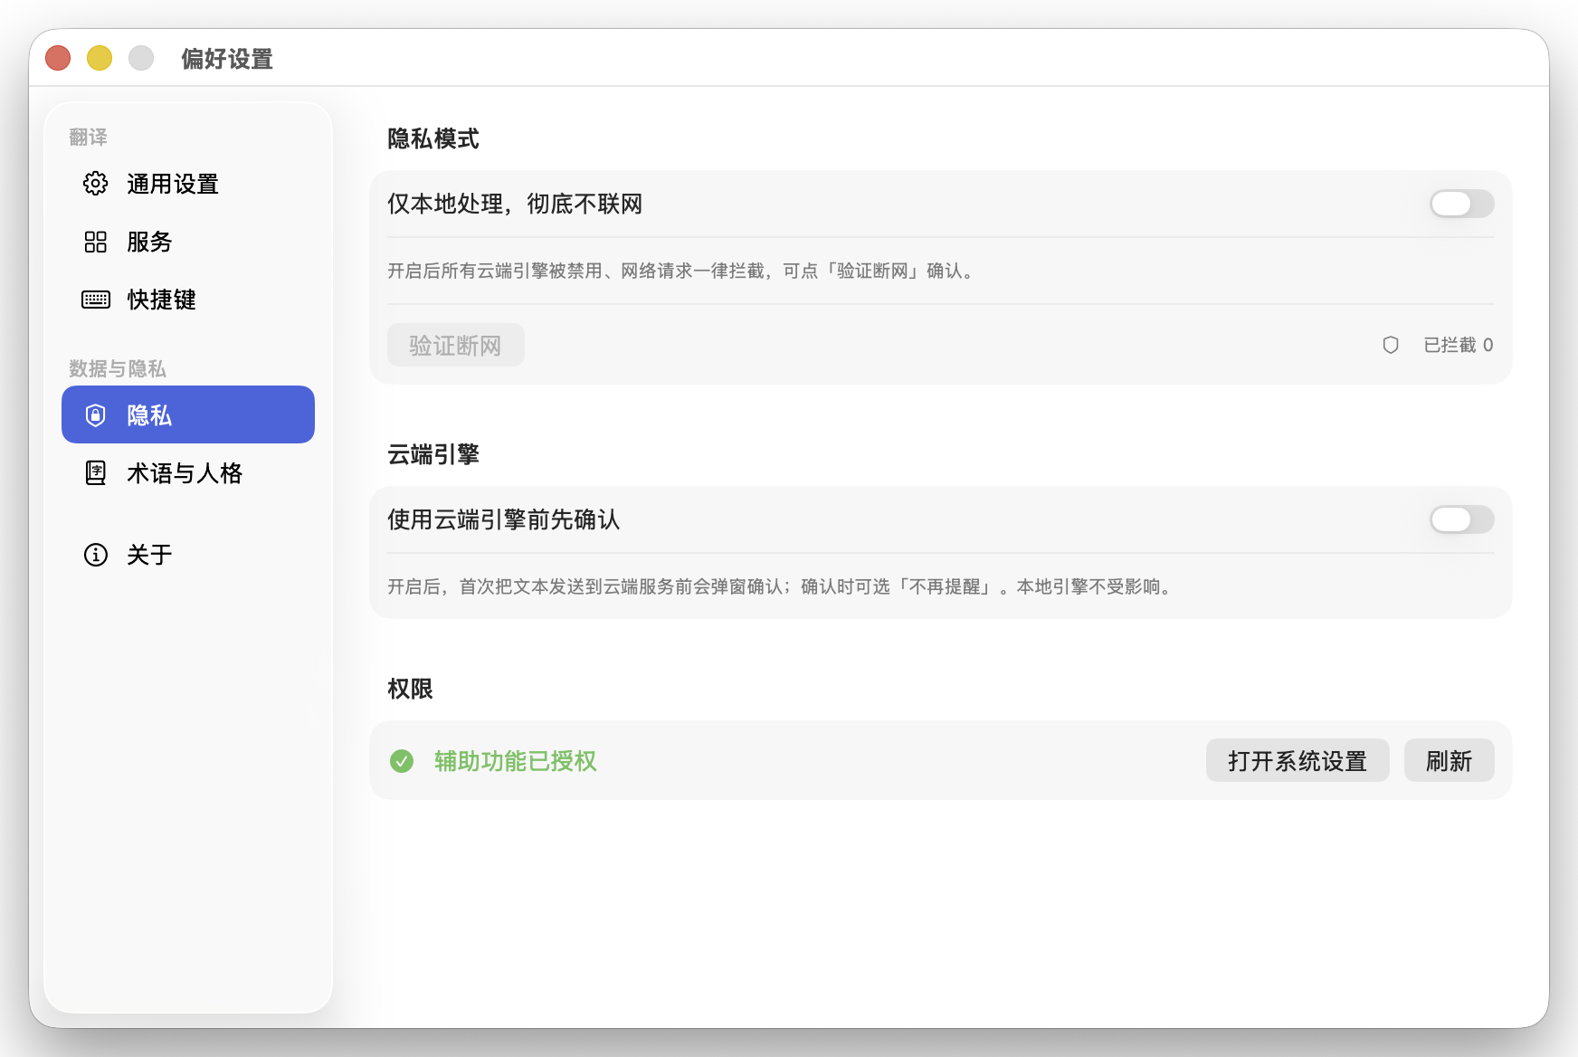Select 快捷键 in the sidebar
1578x1057 pixels.
(x=188, y=300)
